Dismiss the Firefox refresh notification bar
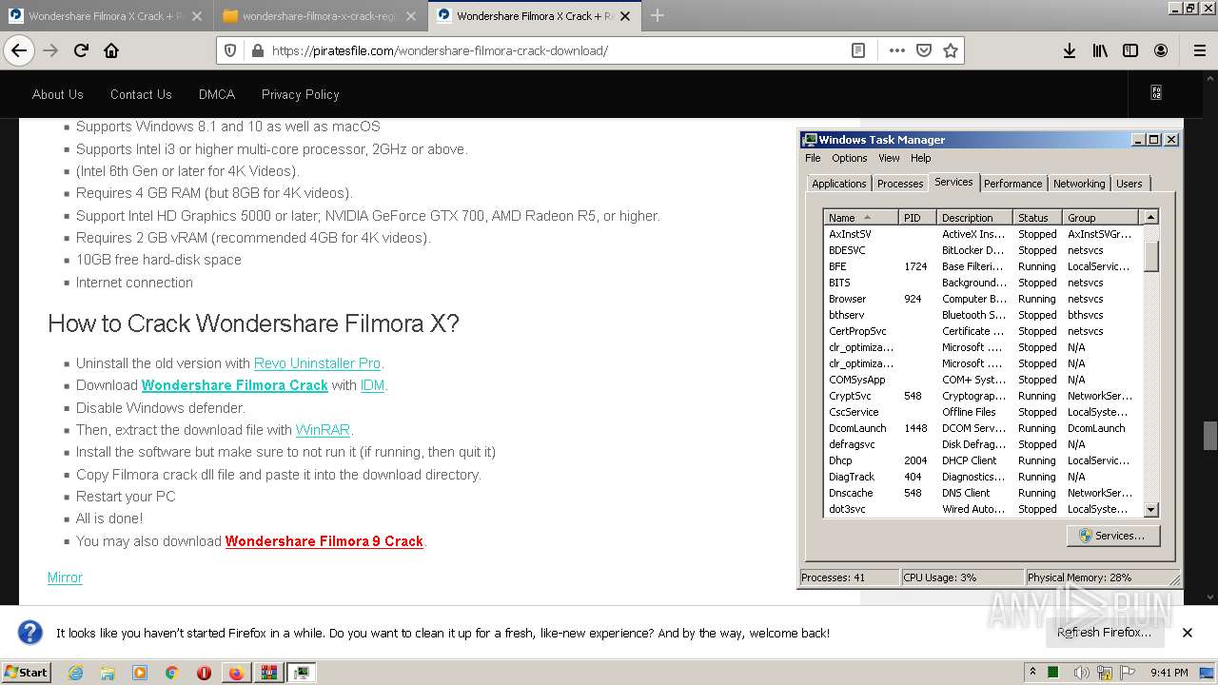The height and width of the screenshot is (685, 1218). tap(1188, 633)
